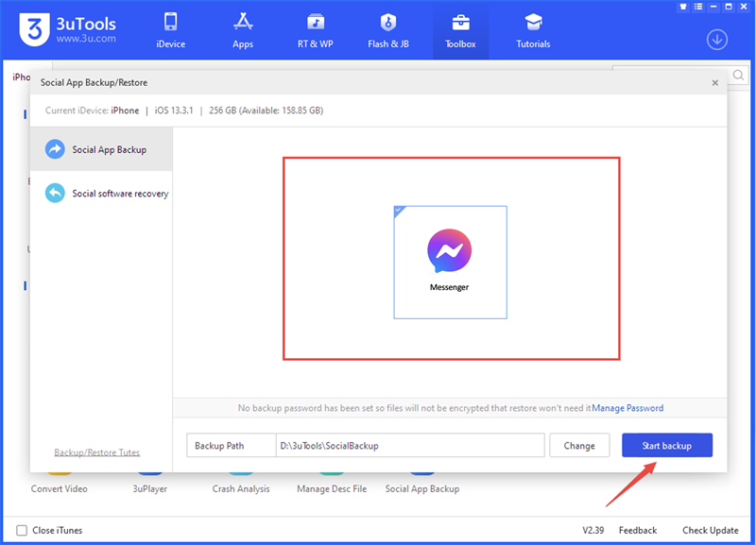Click the 256 GB storage info text
Image resolution: width=756 pixels, height=545 pixels.
tap(266, 111)
